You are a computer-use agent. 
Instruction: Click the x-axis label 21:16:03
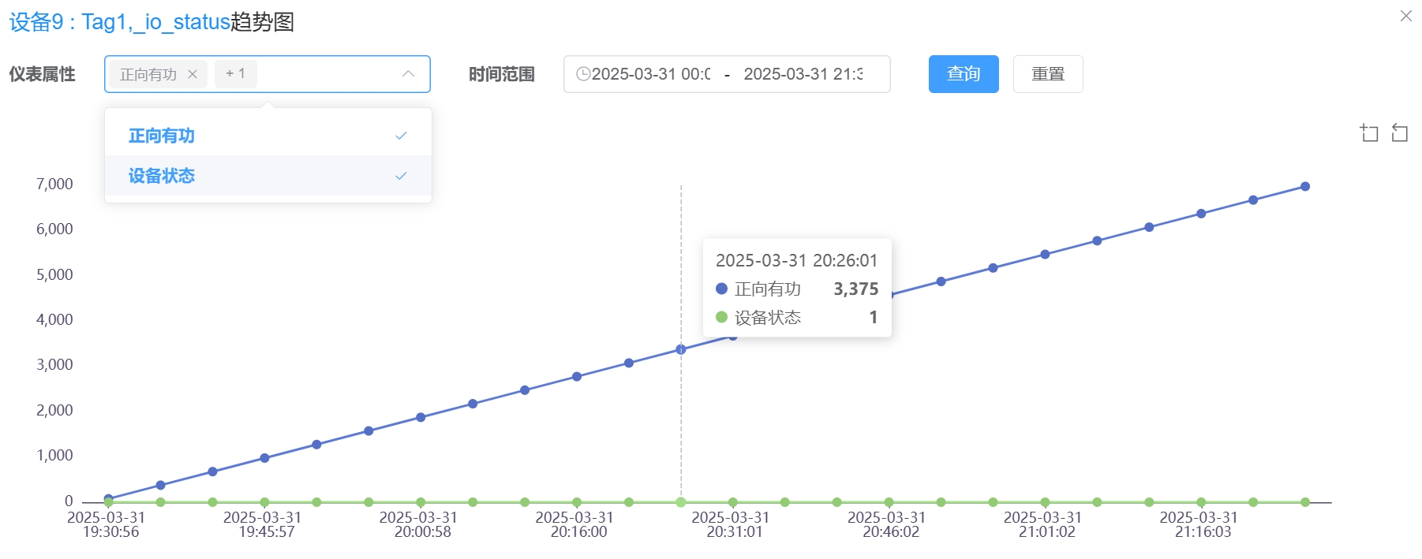click(x=1203, y=532)
